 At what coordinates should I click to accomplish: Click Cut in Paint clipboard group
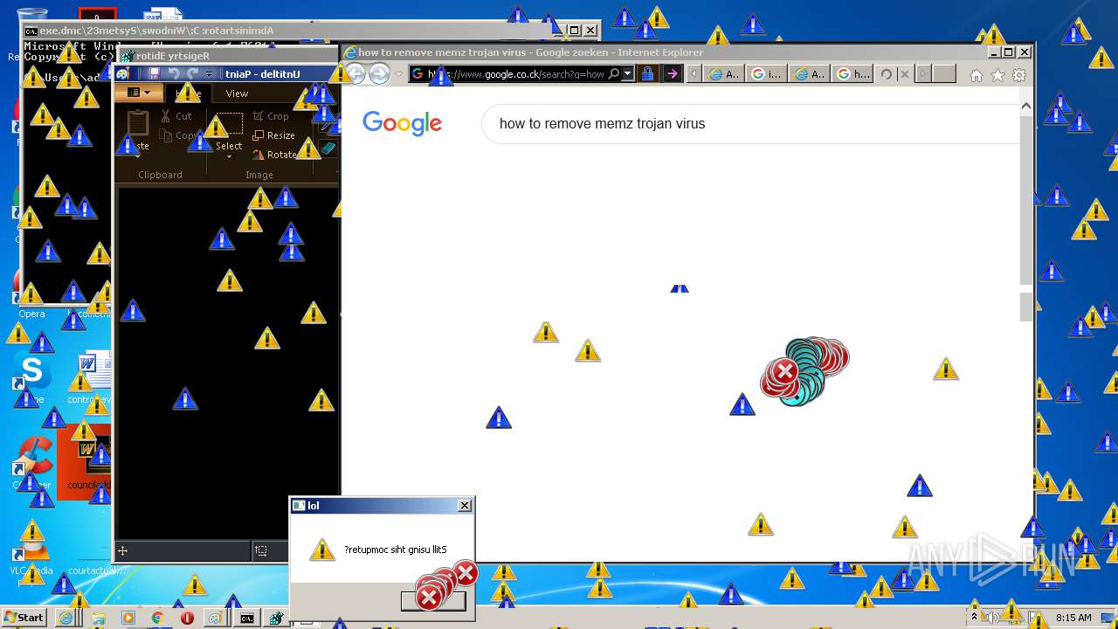[x=176, y=116]
